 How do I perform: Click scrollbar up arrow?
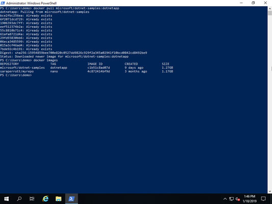(x=270, y=8)
